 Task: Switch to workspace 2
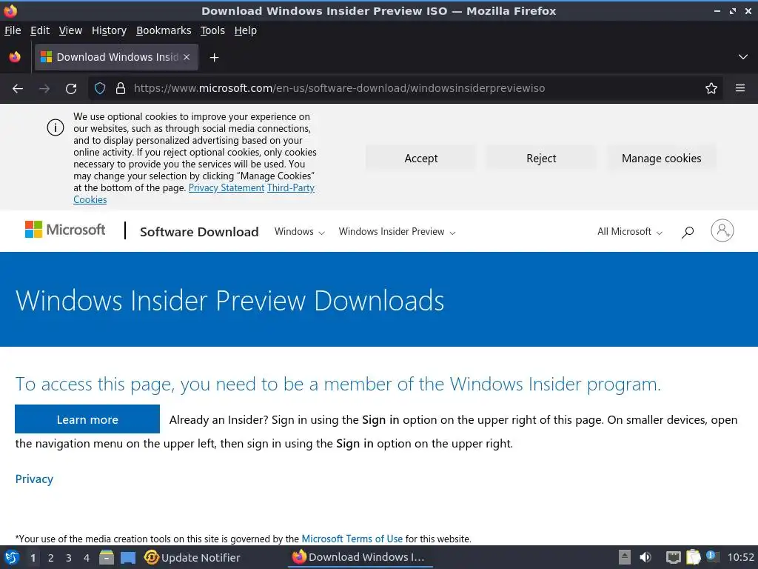(51, 558)
